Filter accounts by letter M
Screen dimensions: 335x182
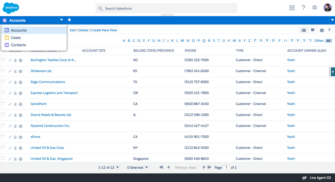pyautogui.click(x=182, y=40)
